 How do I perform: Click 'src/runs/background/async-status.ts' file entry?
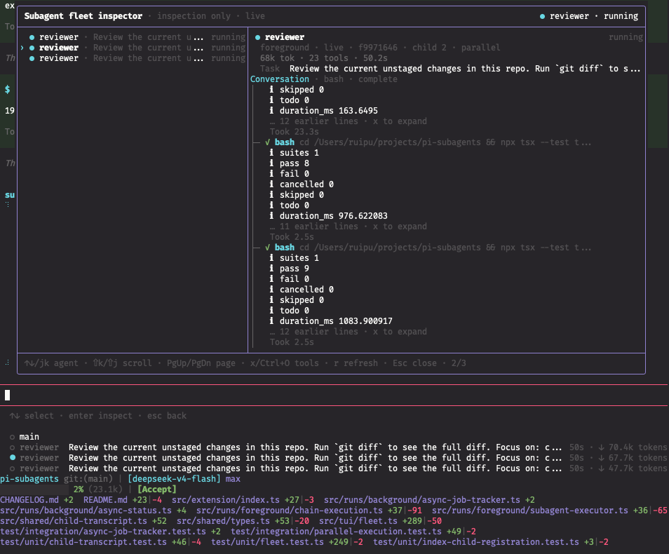[86, 511]
